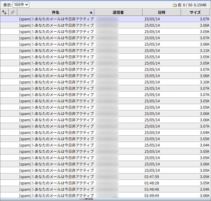This screenshot has width=211, height=201.
Task: Select the email with size 3.11K
Action: [x=56, y=50]
